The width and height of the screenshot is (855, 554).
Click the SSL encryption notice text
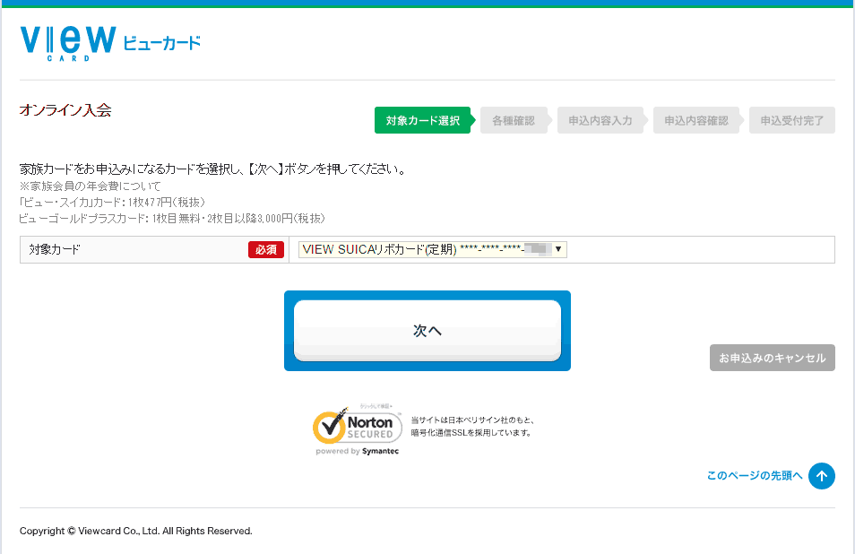472,426
